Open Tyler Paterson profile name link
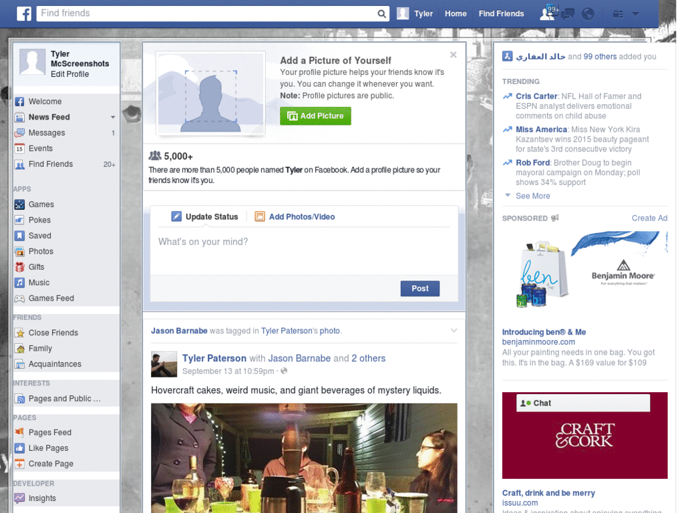Viewport: 684px width, 513px height. (x=214, y=359)
